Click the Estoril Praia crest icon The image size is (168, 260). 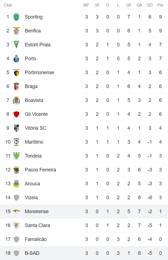(17, 45)
